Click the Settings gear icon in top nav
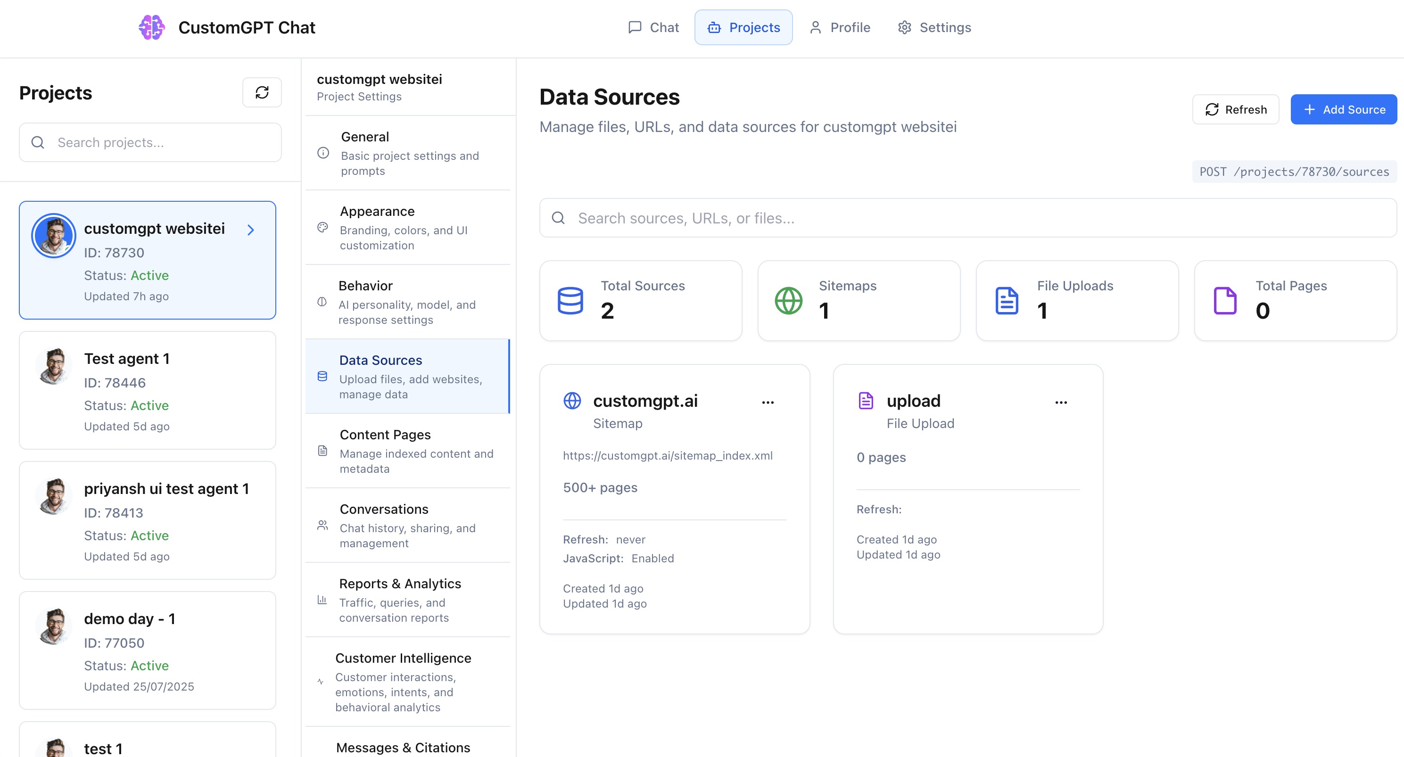The image size is (1404, 757). pyautogui.click(x=905, y=27)
